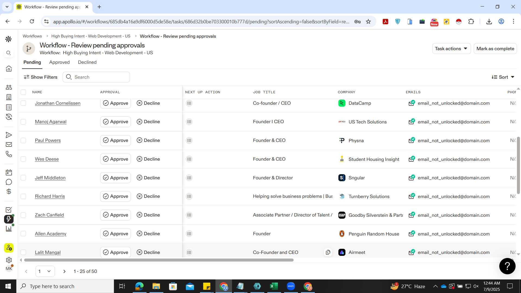
Task: Open High Buying Intent workflow breadcrumb
Action: [91, 36]
